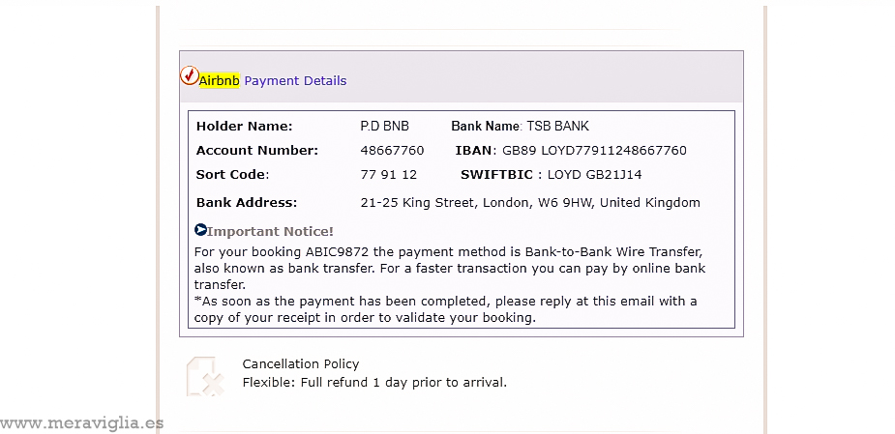Image resolution: width=895 pixels, height=434 pixels.
Task: Click the highlighted Airbnb text
Action: point(220,80)
